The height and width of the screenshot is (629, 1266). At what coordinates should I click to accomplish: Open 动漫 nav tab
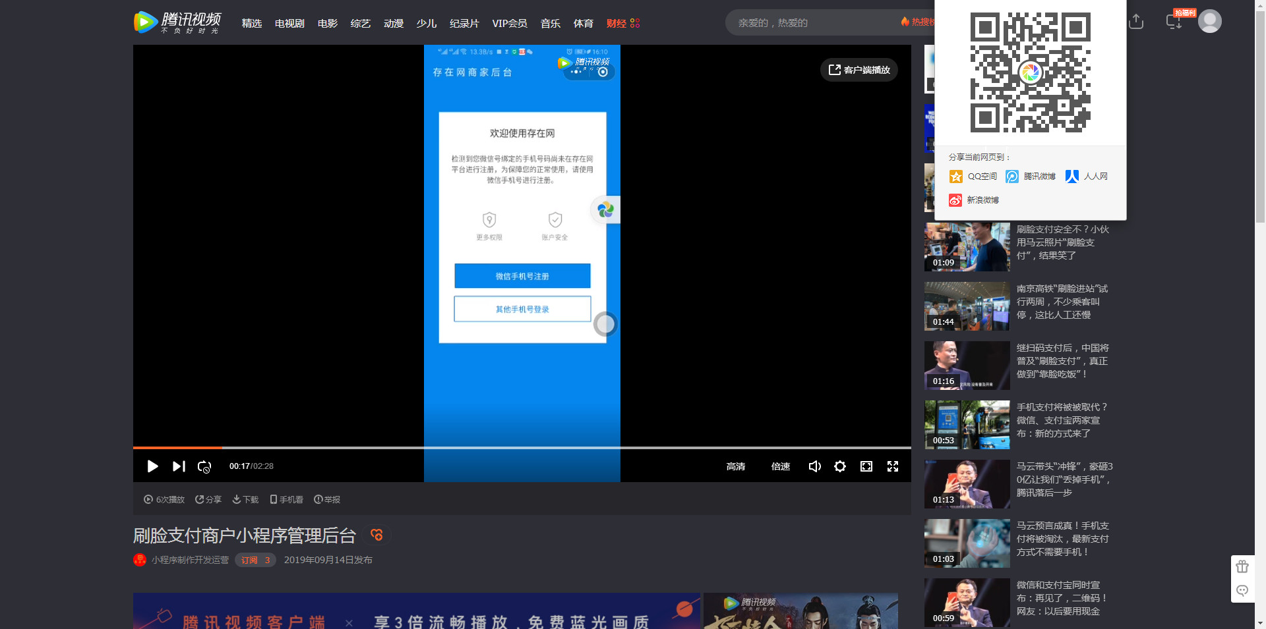pos(394,23)
